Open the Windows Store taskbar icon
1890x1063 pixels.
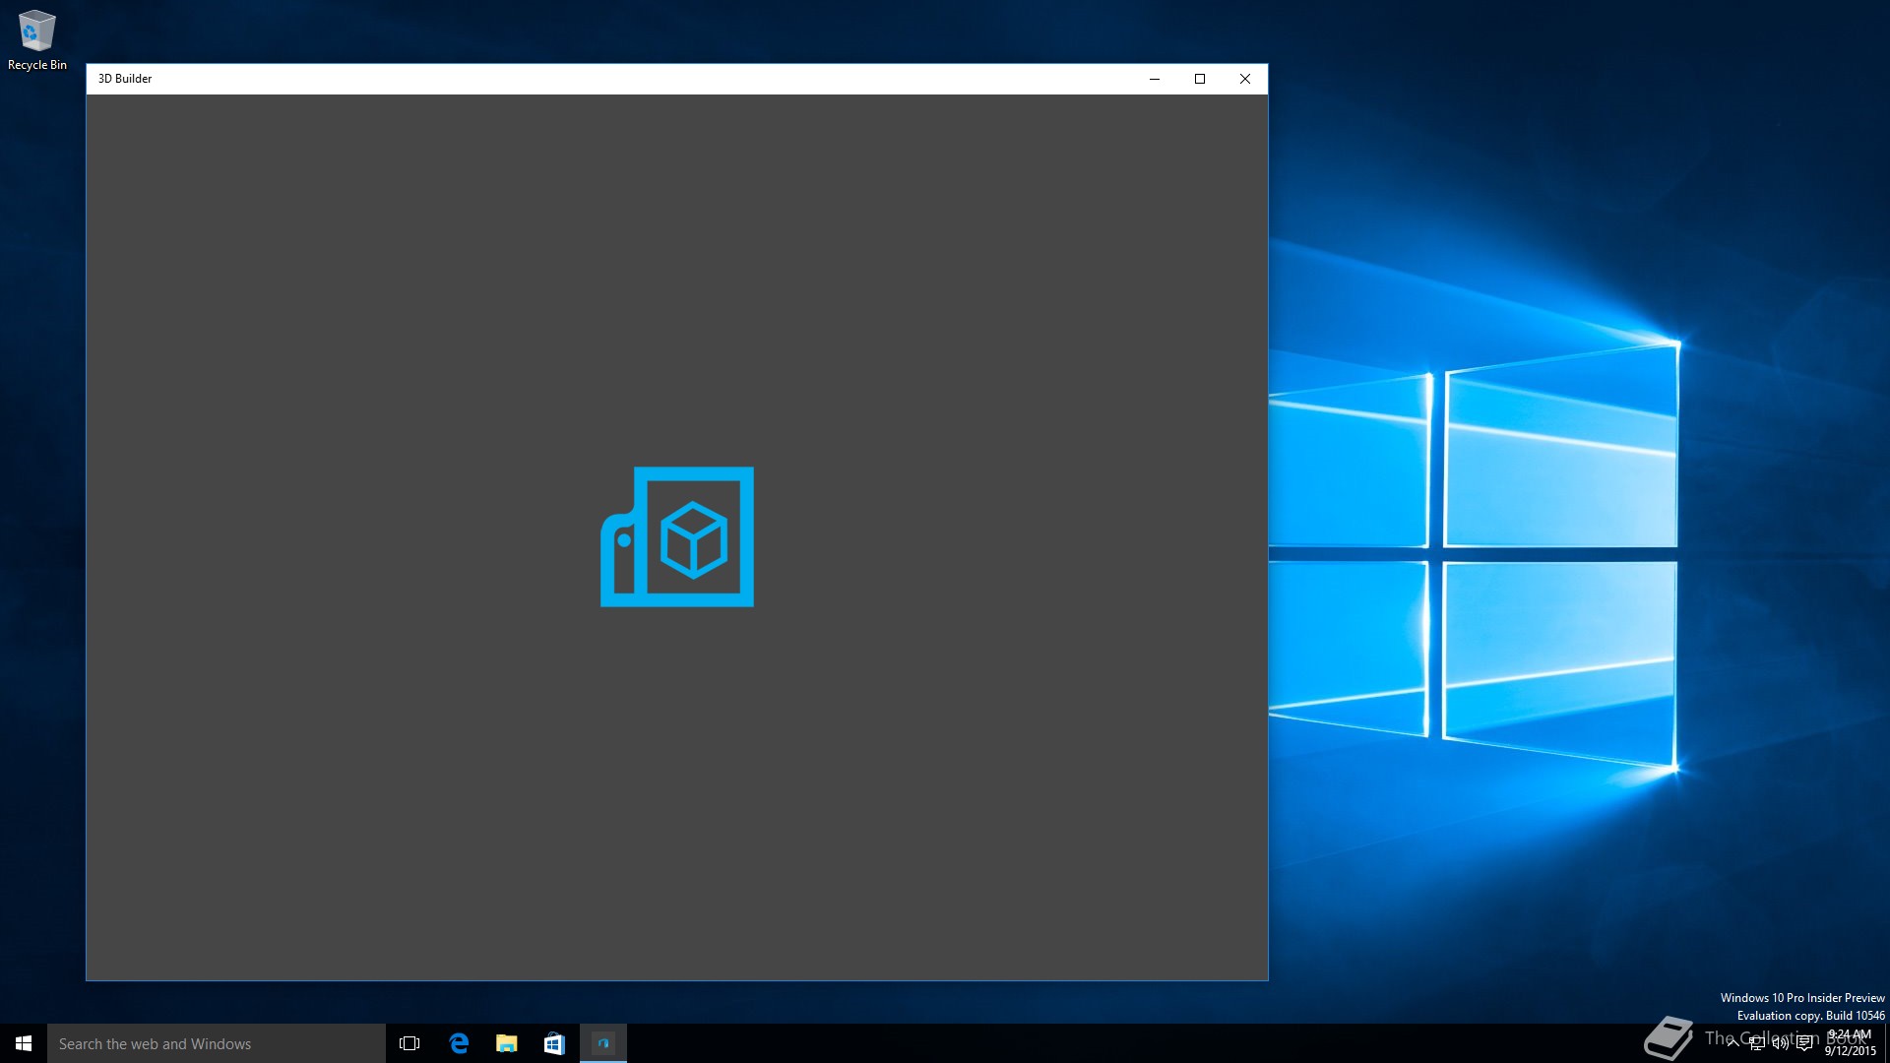click(x=554, y=1043)
